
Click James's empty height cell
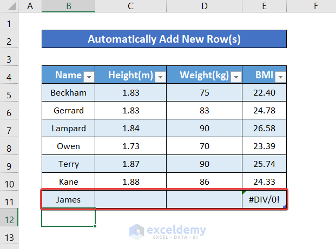coord(131,199)
